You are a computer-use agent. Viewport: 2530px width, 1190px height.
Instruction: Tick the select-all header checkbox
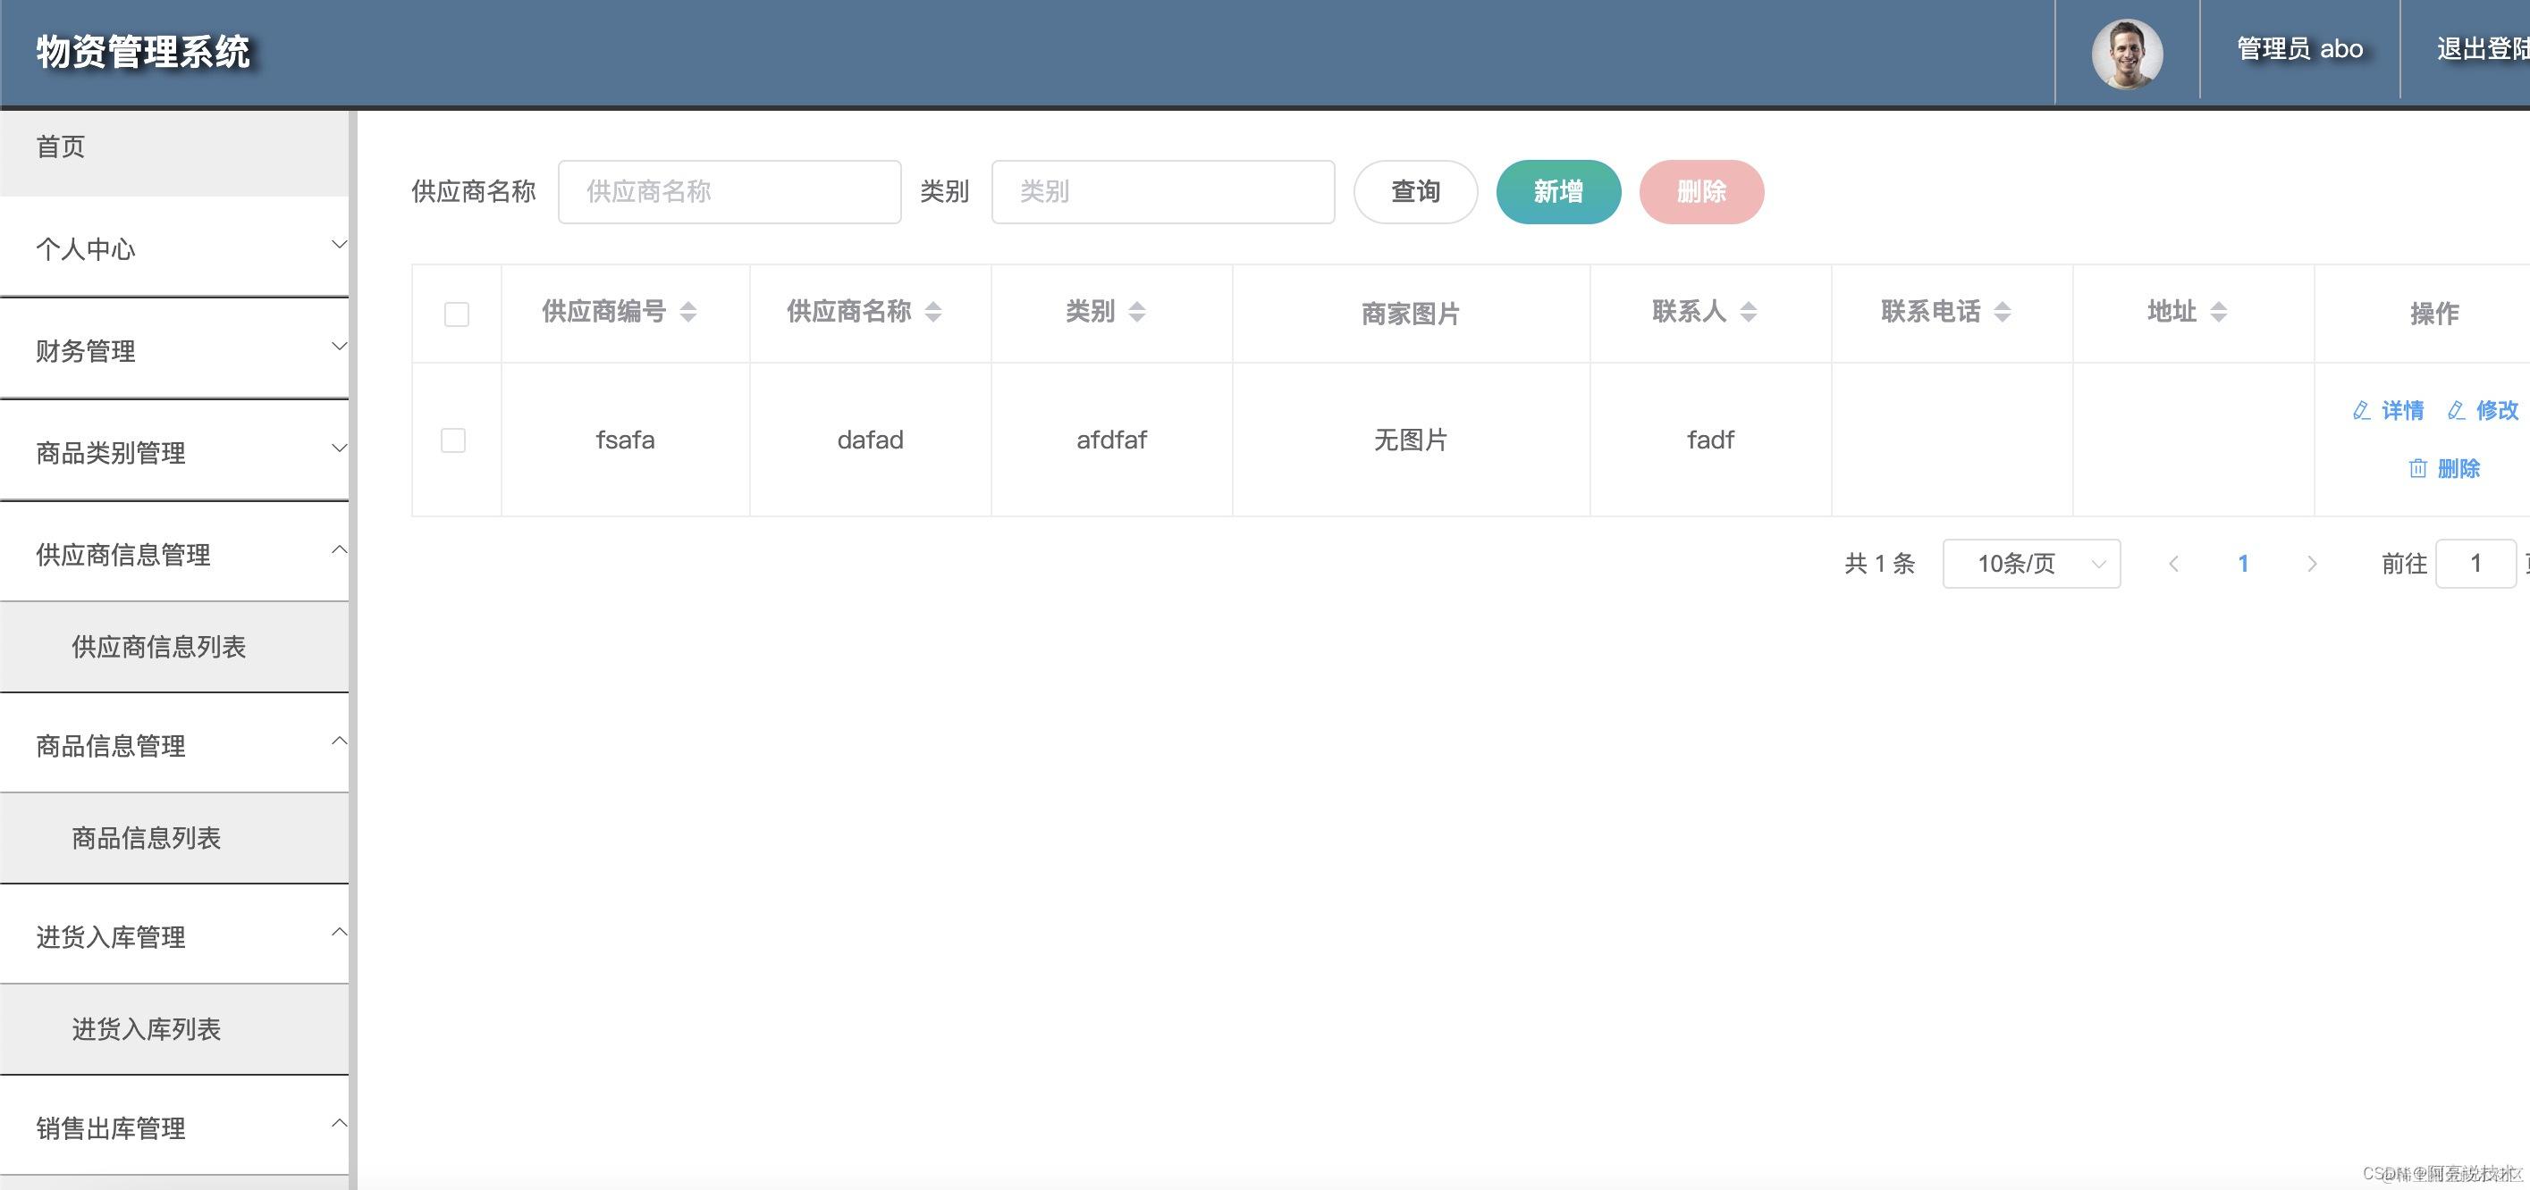click(457, 314)
